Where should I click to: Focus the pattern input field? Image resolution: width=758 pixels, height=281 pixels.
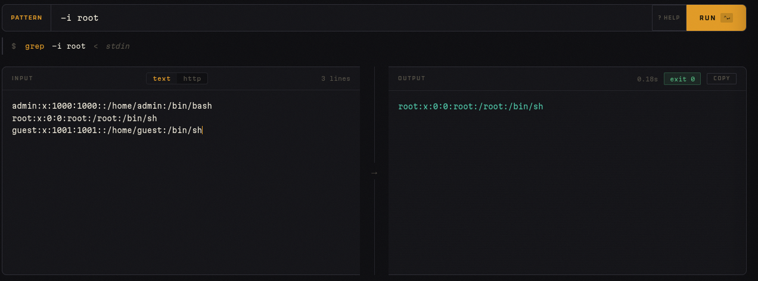click(x=352, y=18)
